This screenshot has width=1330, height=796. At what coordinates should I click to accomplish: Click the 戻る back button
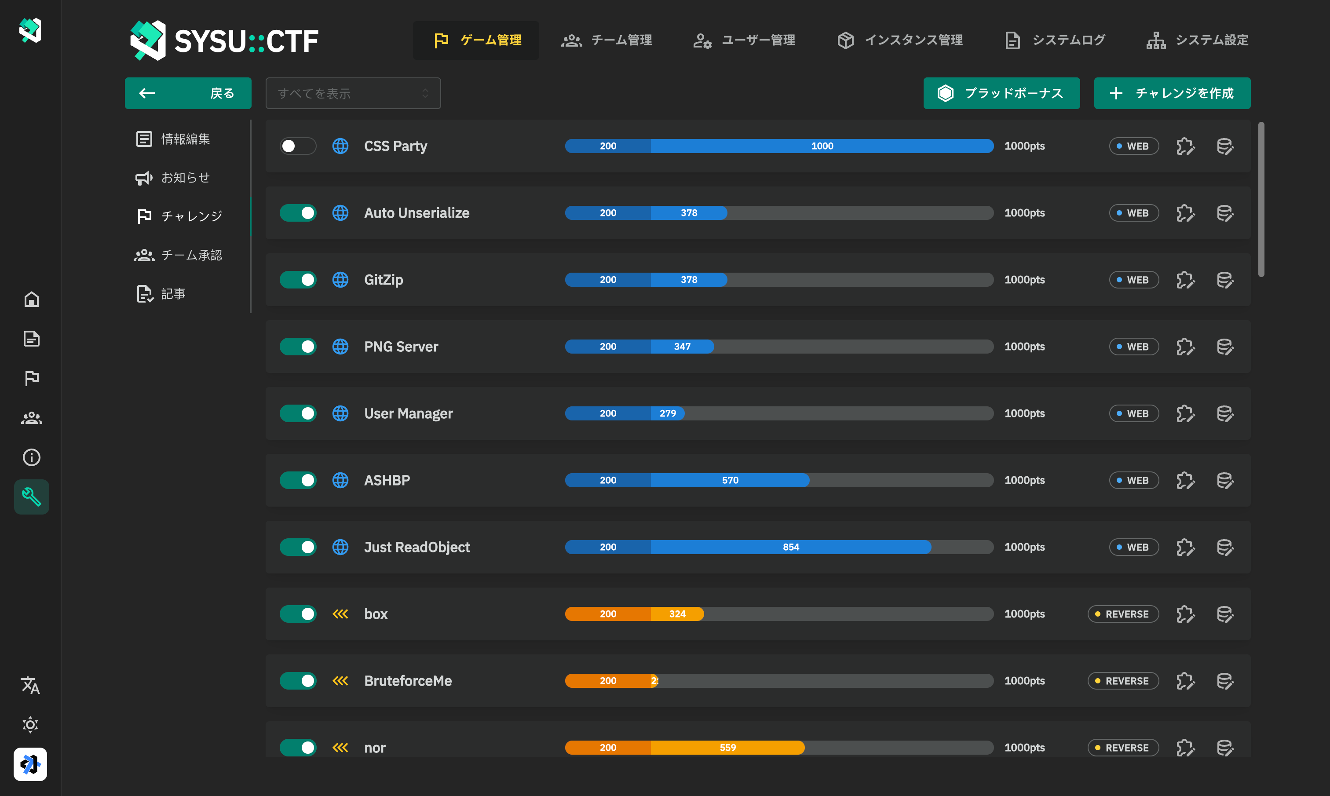188,93
